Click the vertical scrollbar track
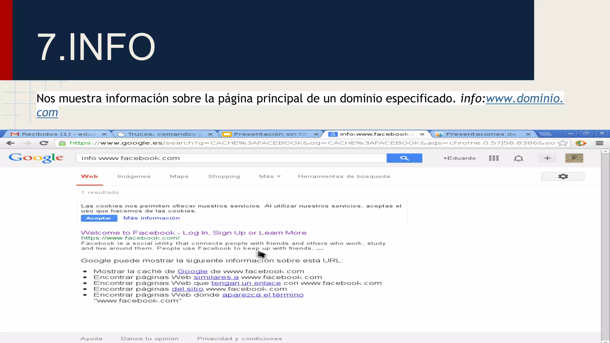The height and width of the screenshot is (343, 610). [x=605, y=247]
